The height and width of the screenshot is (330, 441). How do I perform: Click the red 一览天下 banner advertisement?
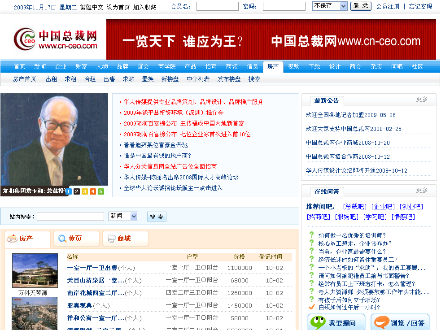point(271,39)
